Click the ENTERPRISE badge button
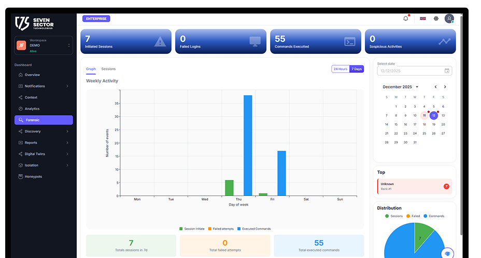 coord(96,19)
